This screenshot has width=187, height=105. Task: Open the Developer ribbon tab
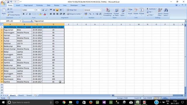(74, 5)
